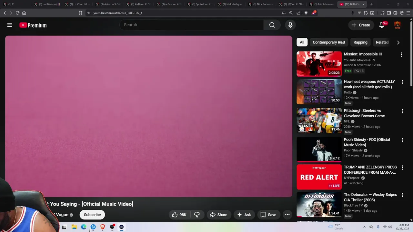413x232 pixels.
Task: Show next filter chips with arrow
Action: 398,42
